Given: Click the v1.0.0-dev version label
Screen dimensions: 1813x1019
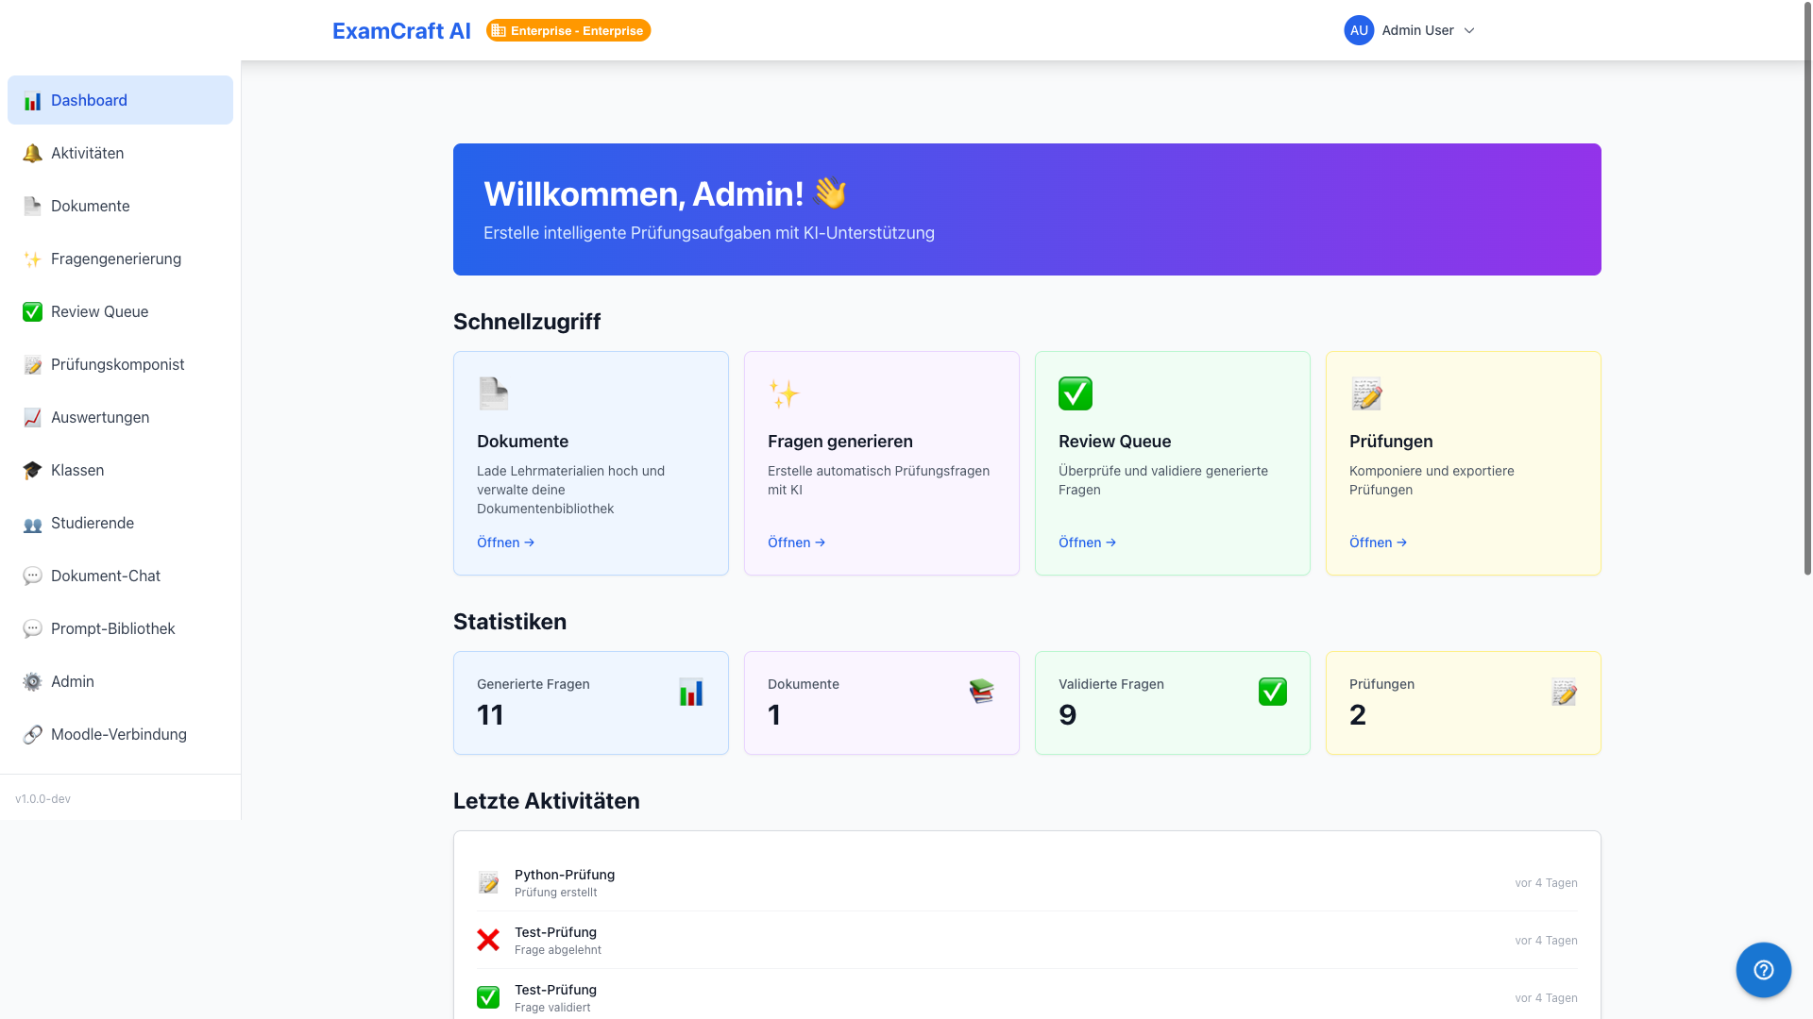Looking at the screenshot, I should click(x=42, y=799).
